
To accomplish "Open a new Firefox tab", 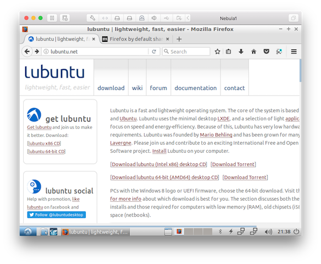I will tap(179, 39).
